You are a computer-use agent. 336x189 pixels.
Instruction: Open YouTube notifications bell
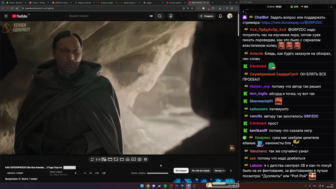tap(220, 16)
